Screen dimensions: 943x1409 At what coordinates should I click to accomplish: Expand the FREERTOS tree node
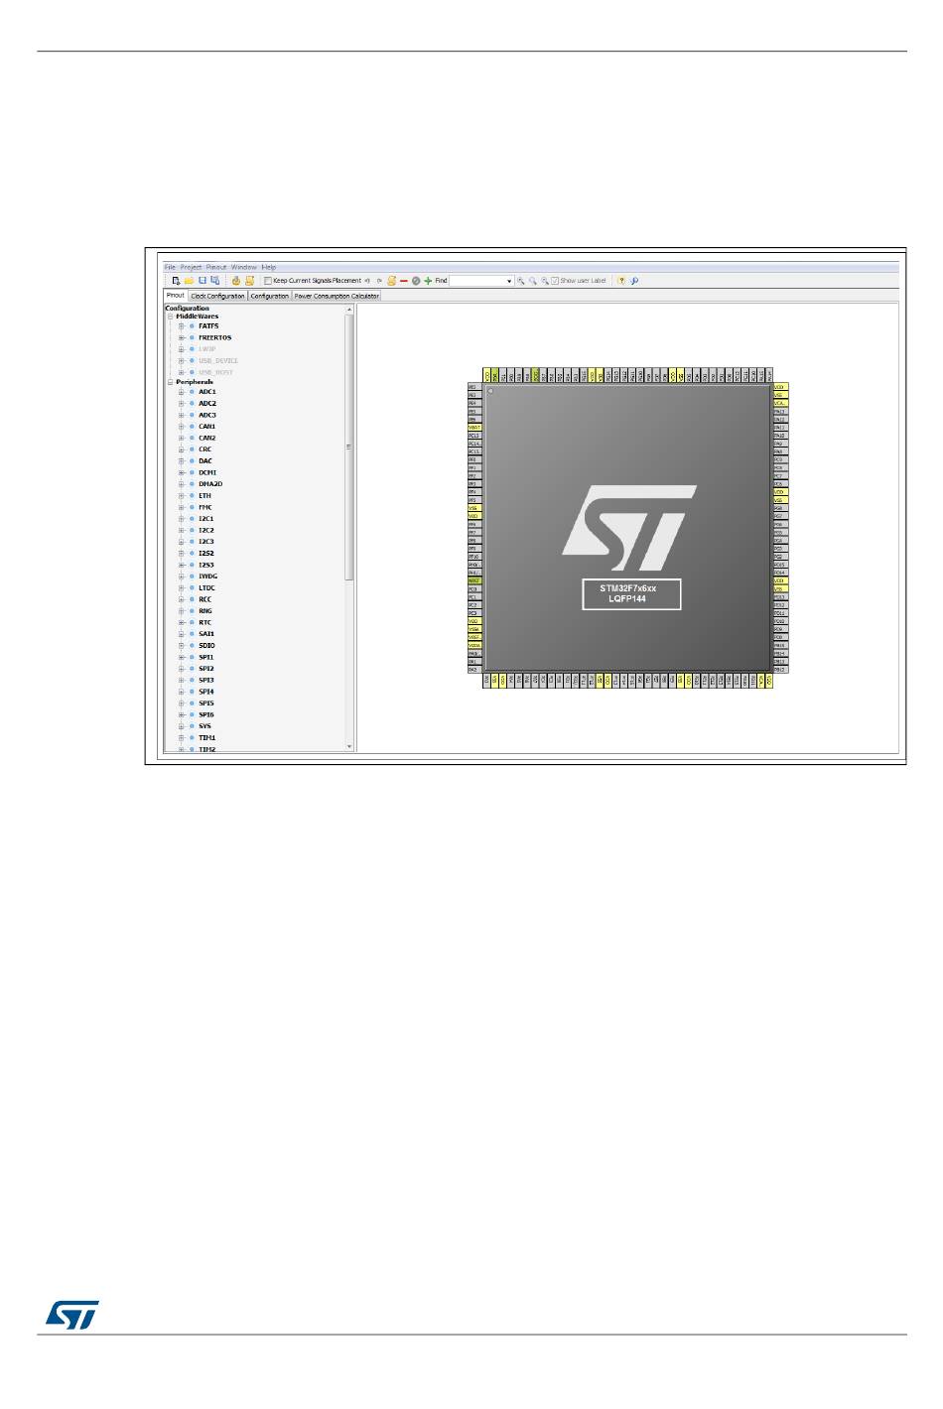[182, 337]
